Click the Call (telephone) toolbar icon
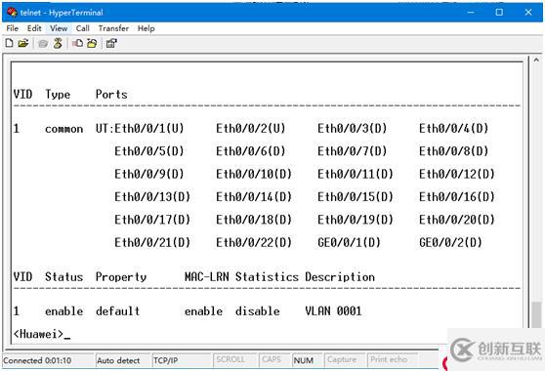The width and height of the screenshot is (545, 371). 43,43
